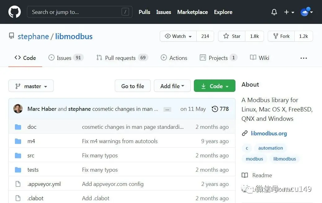This screenshot has width=322, height=203.
Task: Open the notifications bell
Action: coord(274,12)
